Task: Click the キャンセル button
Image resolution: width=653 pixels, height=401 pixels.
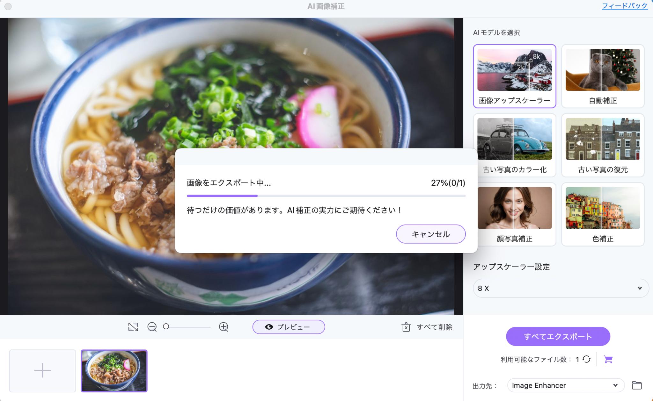Action: 429,234
